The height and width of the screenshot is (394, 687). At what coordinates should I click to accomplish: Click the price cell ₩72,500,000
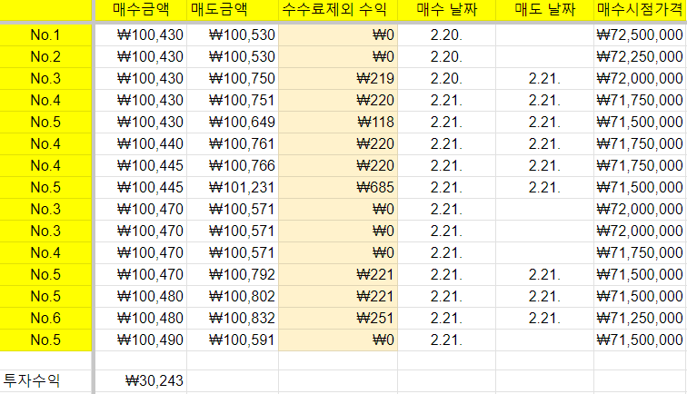click(641, 35)
